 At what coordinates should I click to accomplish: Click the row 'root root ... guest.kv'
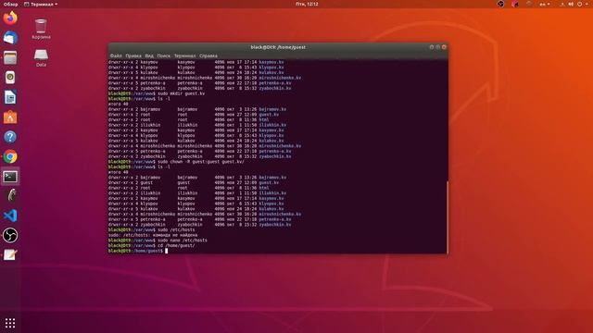pos(194,115)
